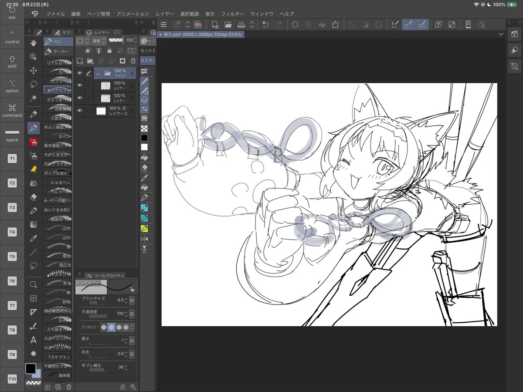Click the Fill bucket icon in command bar
Viewport: 523px width, 392px height.
pos(322,25)
